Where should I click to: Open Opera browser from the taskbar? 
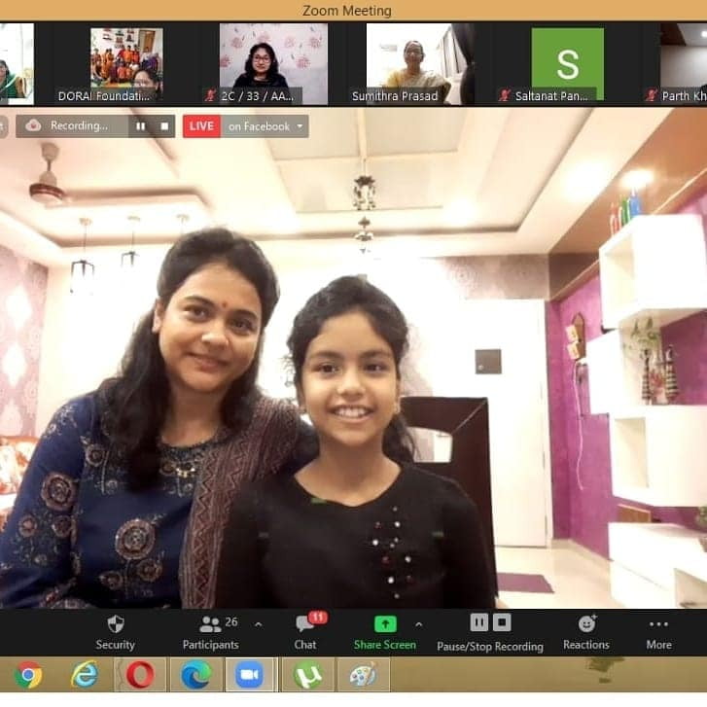[140, 674]
